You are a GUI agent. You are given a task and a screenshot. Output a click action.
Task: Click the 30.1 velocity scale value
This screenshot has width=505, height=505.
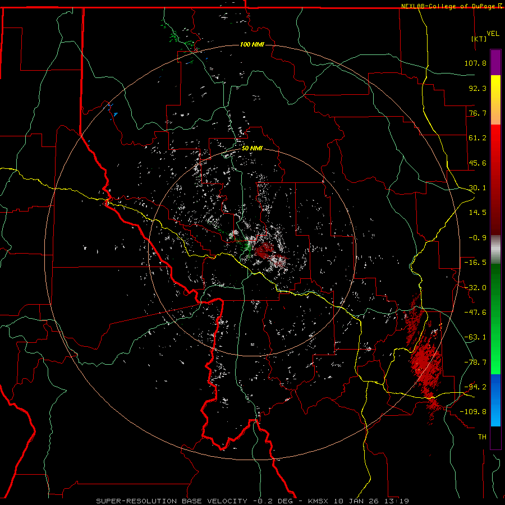click(478, 188)
